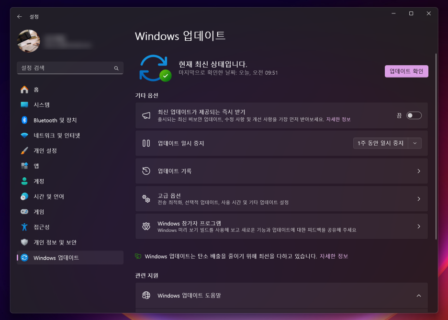Open Bluetooth 및 장치 category
448x320 pixels.
pyautogui.click(x=70, y=120)
